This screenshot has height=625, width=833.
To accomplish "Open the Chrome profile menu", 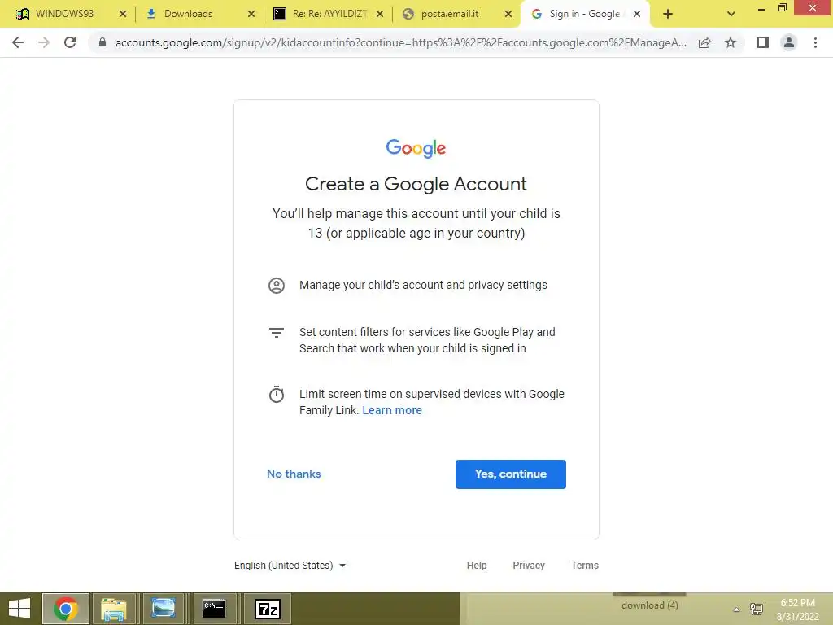I will pyautogui.click(x=789, y=42).
